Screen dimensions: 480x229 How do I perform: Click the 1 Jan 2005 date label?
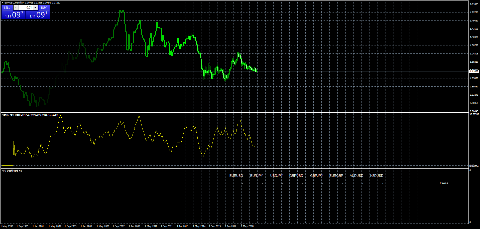pos(86,226)
